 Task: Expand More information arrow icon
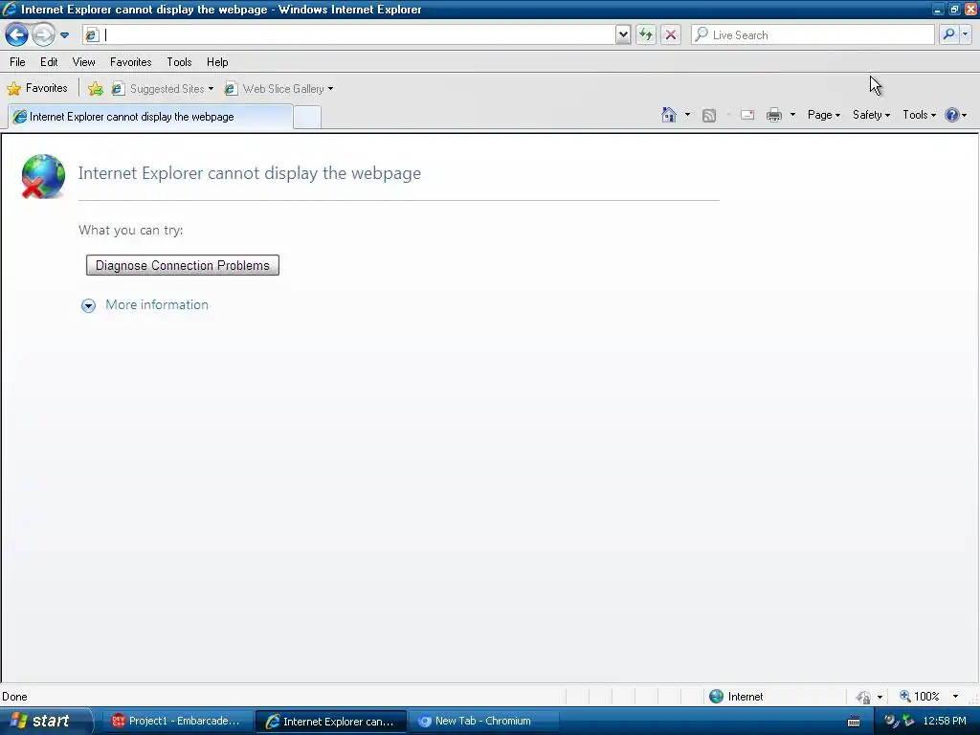[88, 305]
